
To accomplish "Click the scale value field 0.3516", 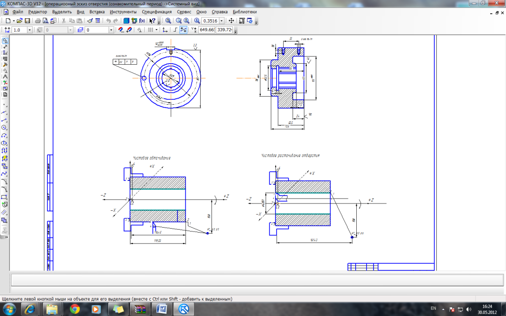I will [x=210, y=21].
